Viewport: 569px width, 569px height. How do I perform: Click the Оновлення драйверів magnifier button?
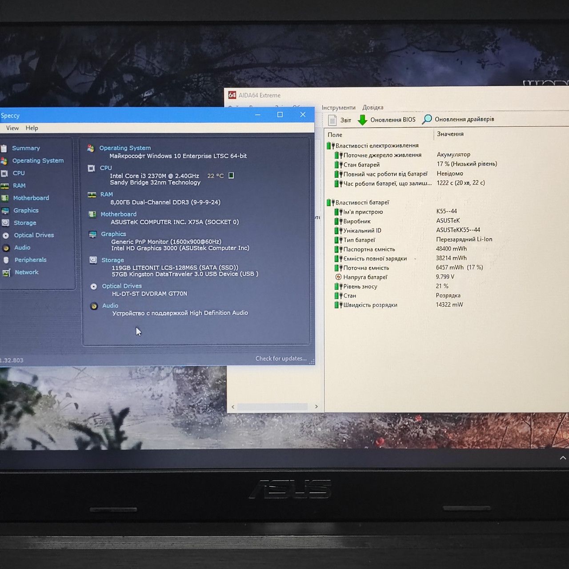pos(458,119)
